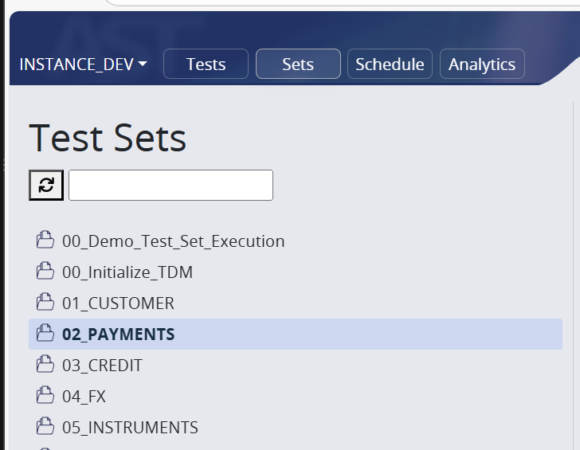Image resolution: width=580 pixels, height=450 pixels.
Task: Open the Schedule tab
Action: click(x=390, y=64)
